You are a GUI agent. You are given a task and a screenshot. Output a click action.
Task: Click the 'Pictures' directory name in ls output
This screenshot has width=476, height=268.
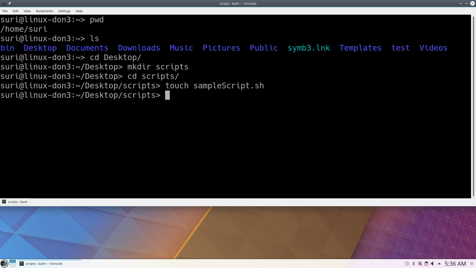click(221, 48)
